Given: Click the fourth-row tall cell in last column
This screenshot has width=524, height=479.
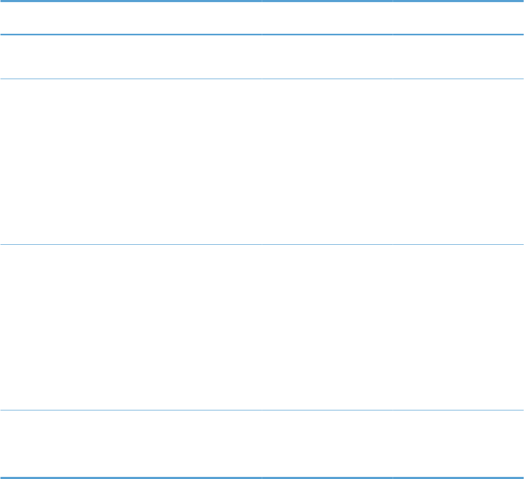Looking at the screenshot, I should [x=458, y=328].
